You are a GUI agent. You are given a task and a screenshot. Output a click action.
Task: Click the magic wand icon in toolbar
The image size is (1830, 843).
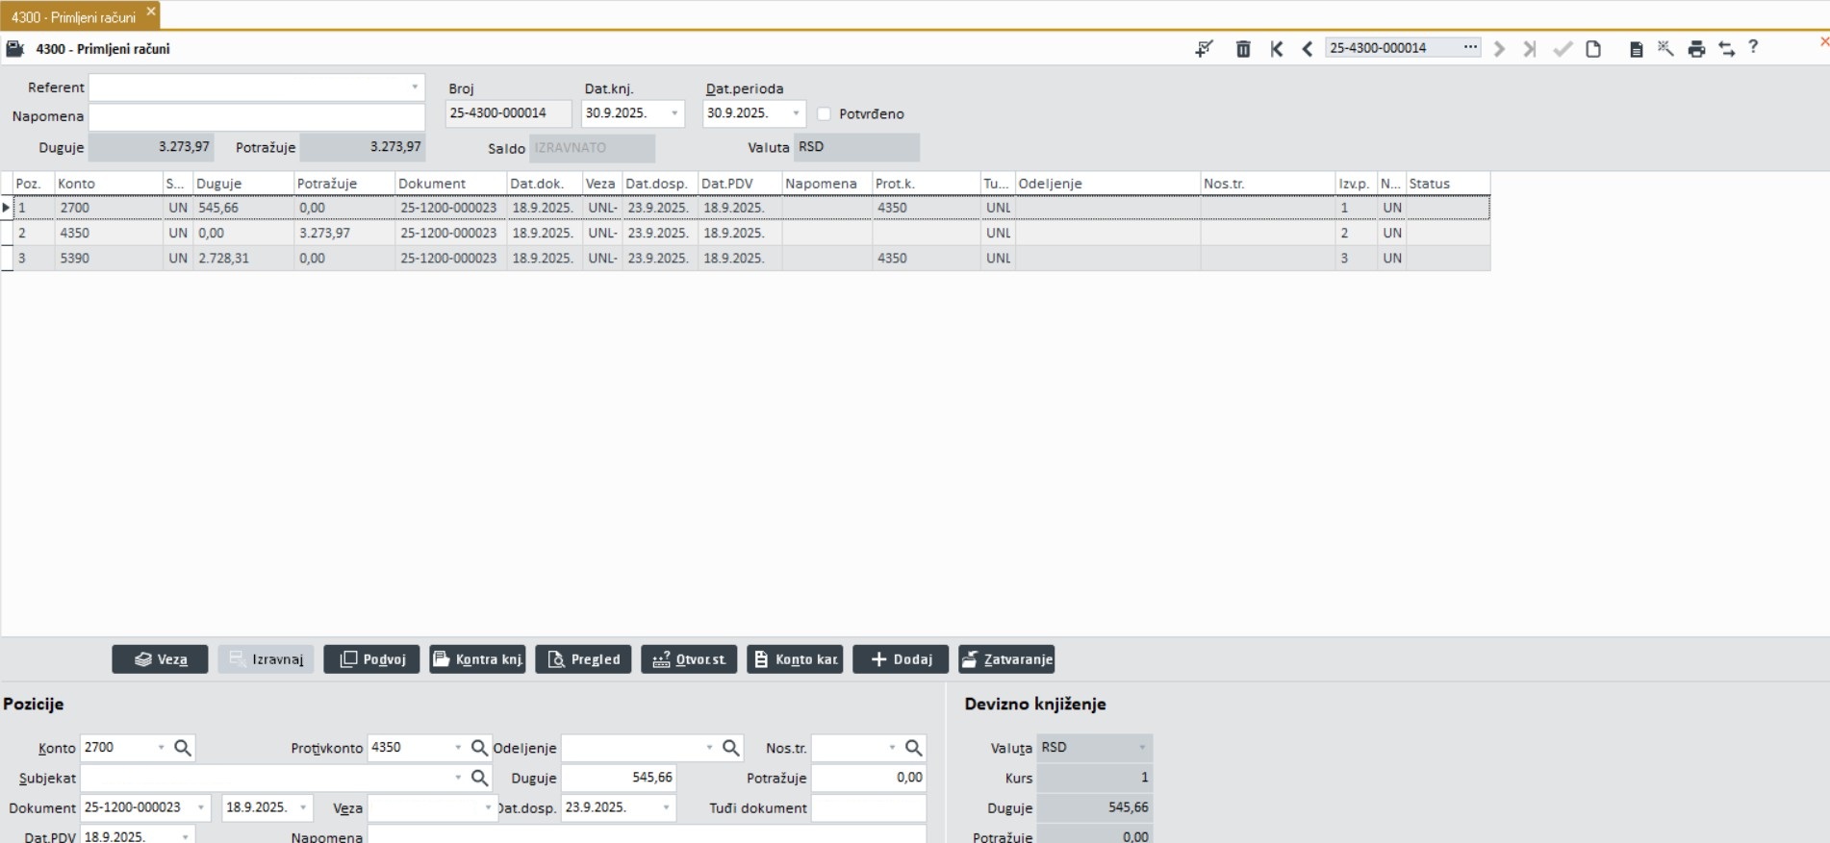click(x=1665, y=49)
